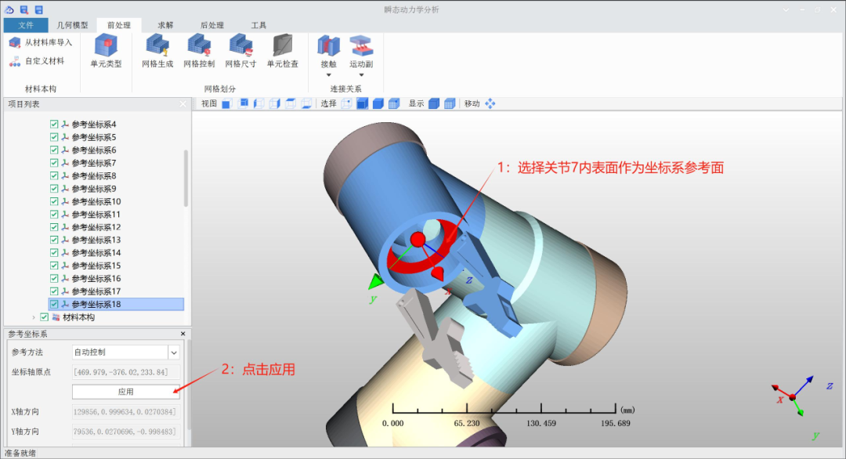Choose the edge selection mode icon
This screenshot has height=459, width=846.
pos(363,103)
